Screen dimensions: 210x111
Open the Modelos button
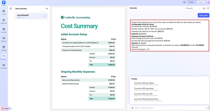coord(191,2)
